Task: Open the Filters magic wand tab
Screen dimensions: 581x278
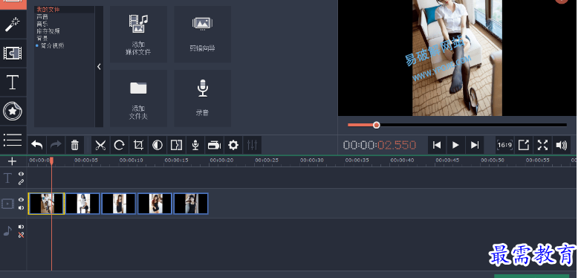Action: pos(13,25)
